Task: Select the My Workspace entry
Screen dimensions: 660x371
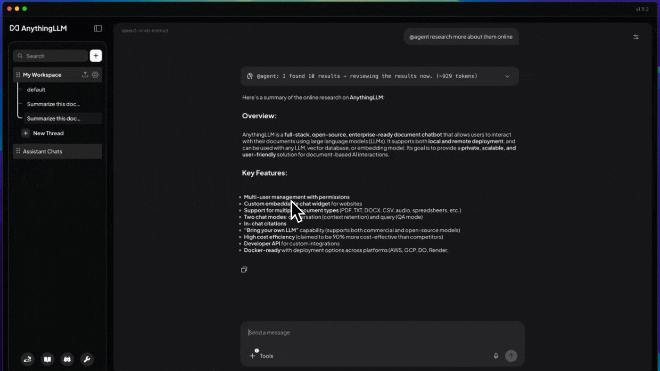Action: (x=58, y=75)
